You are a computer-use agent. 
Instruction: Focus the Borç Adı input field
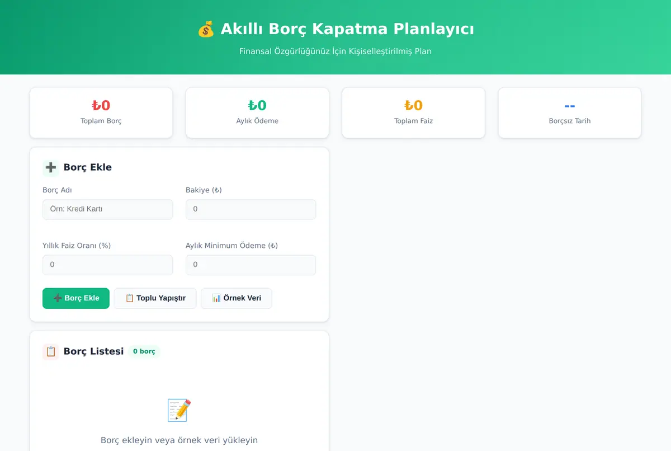pyautogui.click(x=108, y=209)
